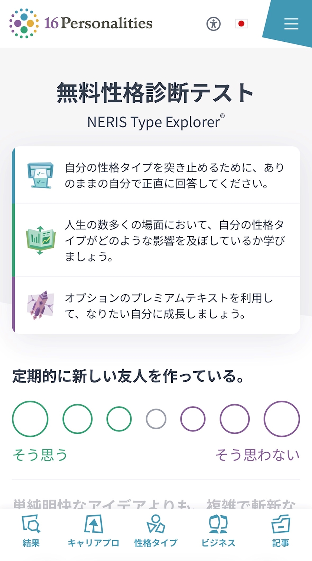This screenshot has height=561, width=312.
Task: Click the 16Personalities logo
Action: [x=81, y=23]
